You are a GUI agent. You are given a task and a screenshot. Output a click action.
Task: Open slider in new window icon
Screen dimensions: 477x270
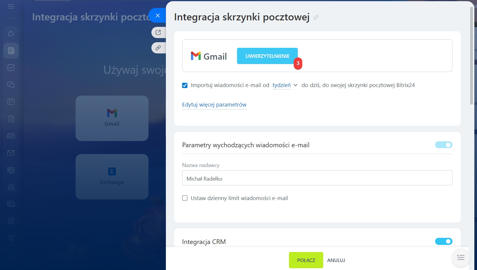coord(159,32)
